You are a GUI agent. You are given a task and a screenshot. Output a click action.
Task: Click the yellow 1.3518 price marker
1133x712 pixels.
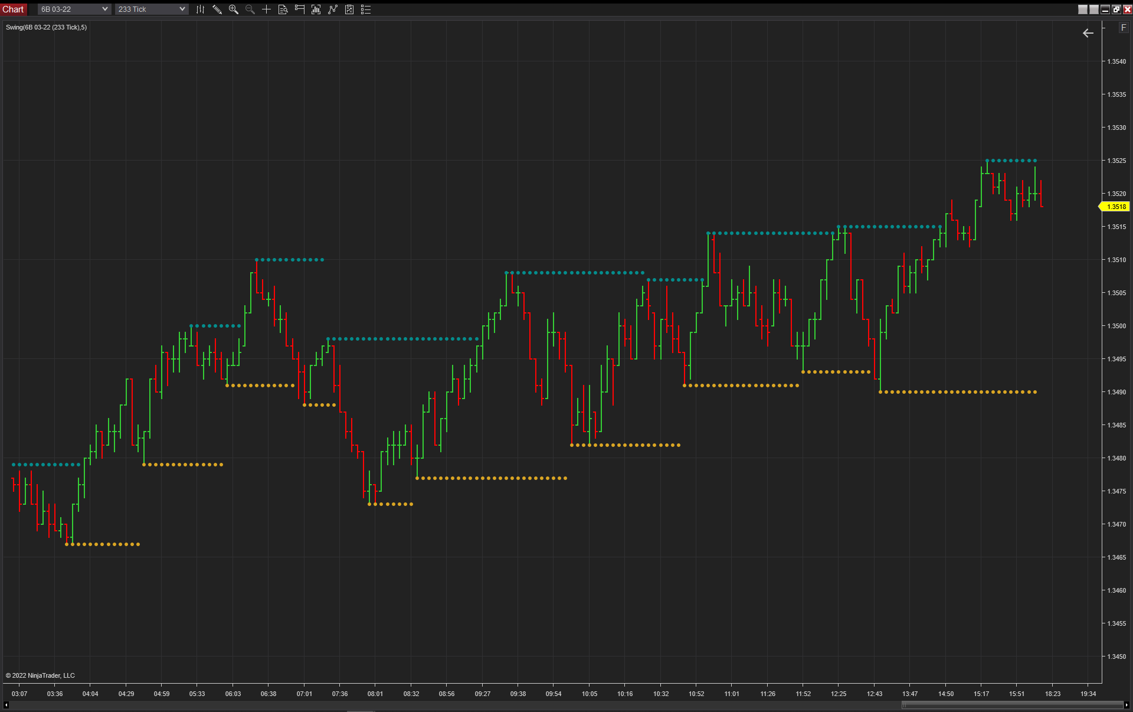(x=1115, y=207)
